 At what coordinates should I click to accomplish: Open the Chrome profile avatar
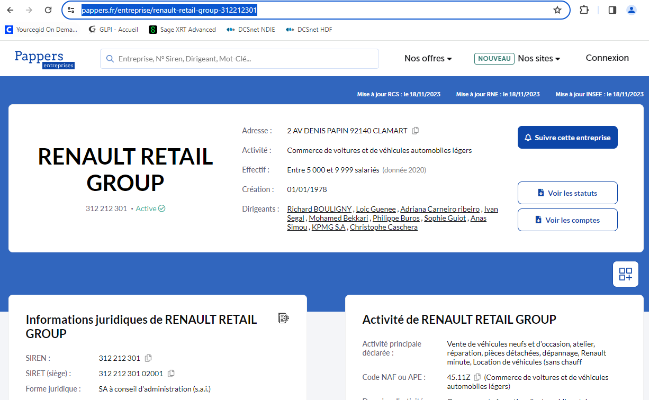pyautogui.click(x=632, y=10)
